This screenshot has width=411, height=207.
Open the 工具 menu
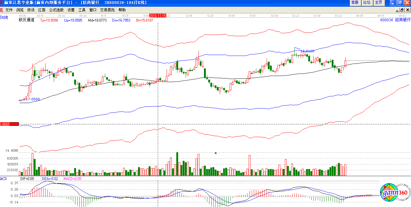pyautogui.click(x=82, y=10)
